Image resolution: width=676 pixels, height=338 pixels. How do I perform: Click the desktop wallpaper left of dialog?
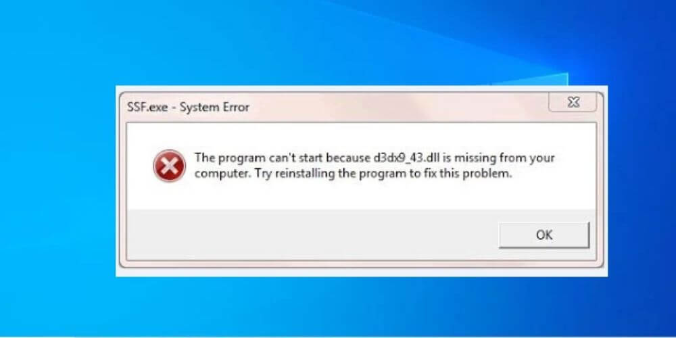pyautogui.click(x=56, y=181)
